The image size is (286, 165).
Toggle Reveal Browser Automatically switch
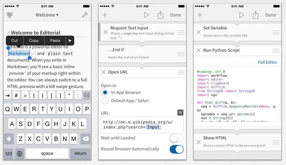[177, 149]
